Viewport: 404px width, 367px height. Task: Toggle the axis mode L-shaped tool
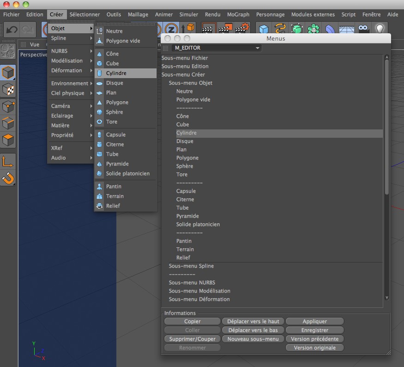point(8,161)
